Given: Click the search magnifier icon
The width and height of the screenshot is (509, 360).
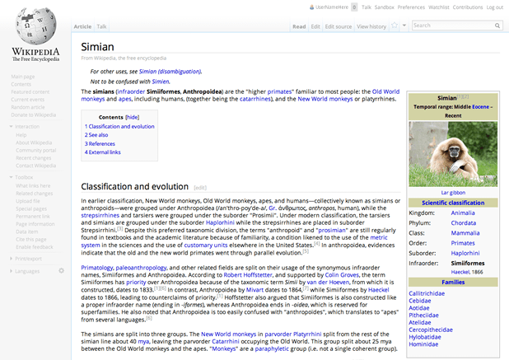Looking at the screenshot, I should pyautogui.click(x=497, y=26).
